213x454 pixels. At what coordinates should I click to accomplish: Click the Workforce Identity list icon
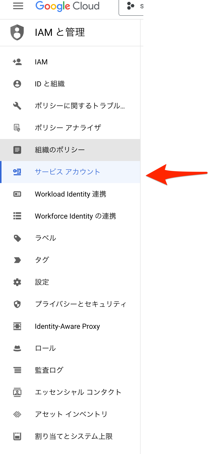coord(17,216)
